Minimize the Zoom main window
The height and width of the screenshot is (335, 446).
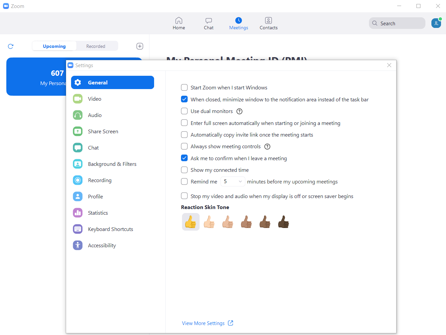399,6
